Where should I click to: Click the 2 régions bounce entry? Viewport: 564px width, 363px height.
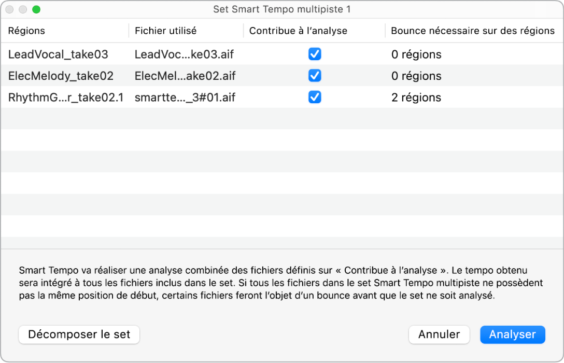[x=416, y=97]
